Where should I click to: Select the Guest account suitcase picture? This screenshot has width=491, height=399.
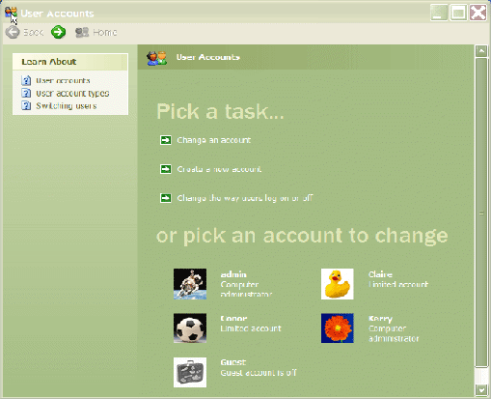pyautogui.click(x=190, y=372)
